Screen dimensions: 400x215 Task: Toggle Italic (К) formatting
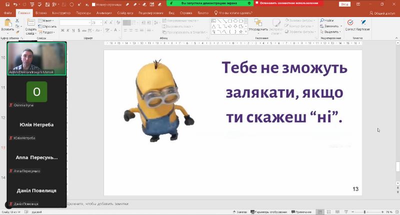[68, 31]
